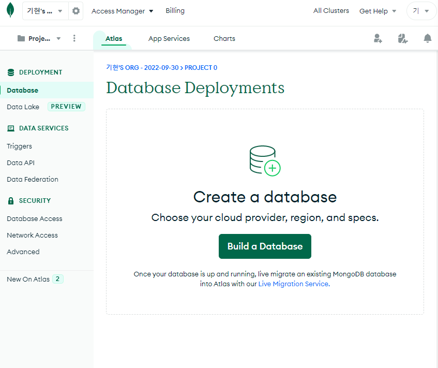
Task: Open Database Access settings
Action: (x=34, y=218)
